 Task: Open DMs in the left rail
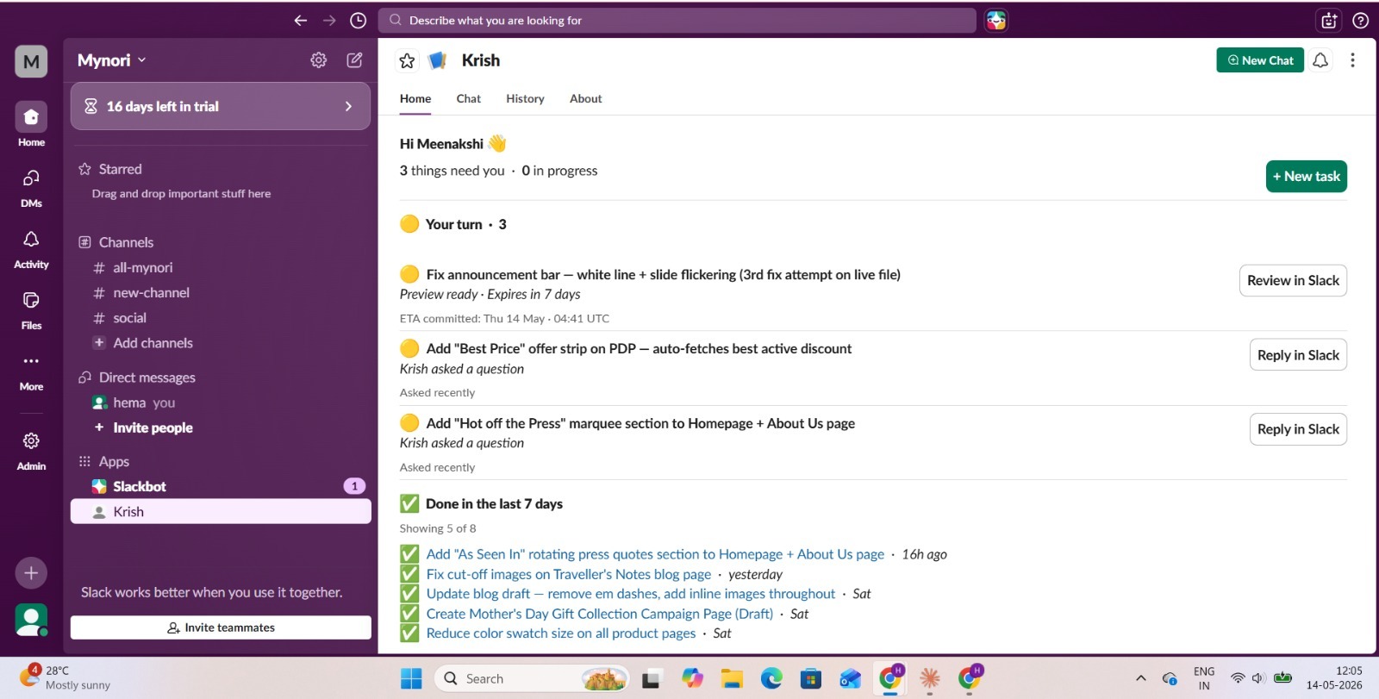pos(31,187)
